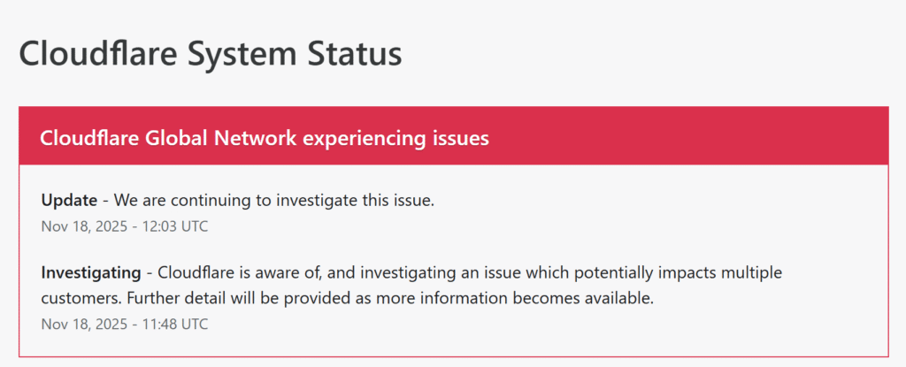Open the Cloudflare Global Network incident title

265,139
